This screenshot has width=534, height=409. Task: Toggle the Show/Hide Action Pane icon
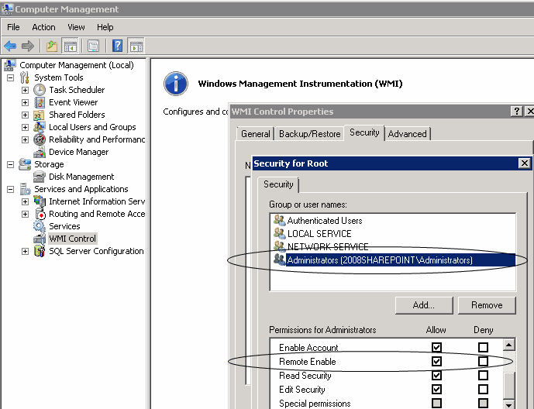coord(136,46)
